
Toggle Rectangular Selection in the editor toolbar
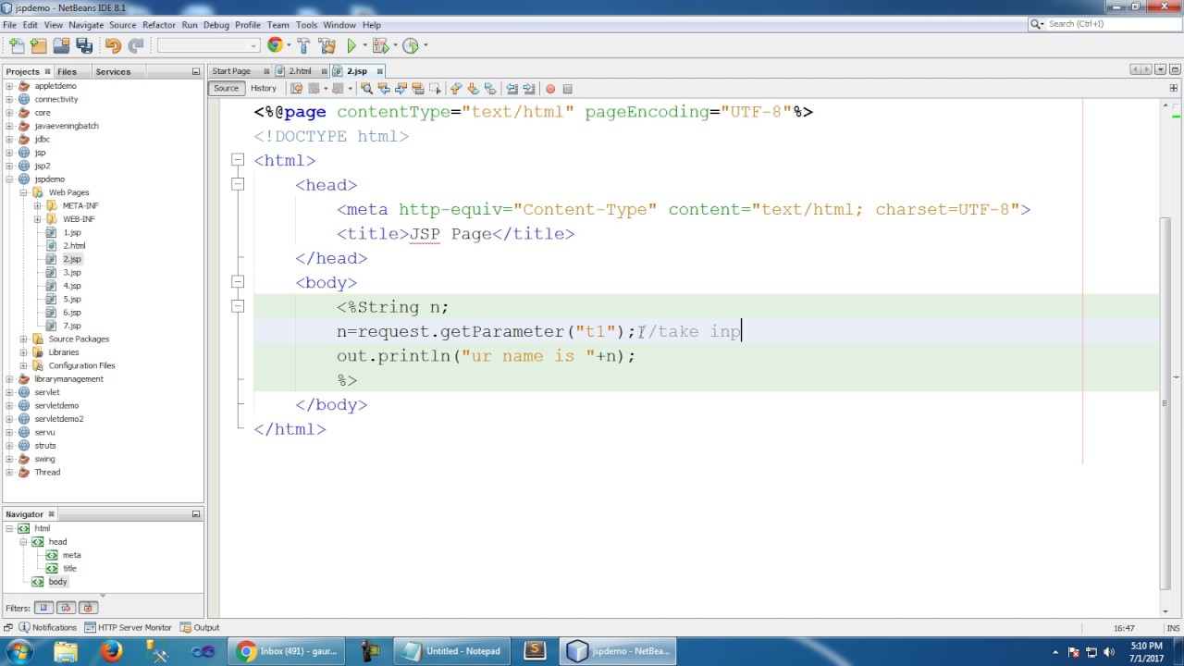point(435,89)
